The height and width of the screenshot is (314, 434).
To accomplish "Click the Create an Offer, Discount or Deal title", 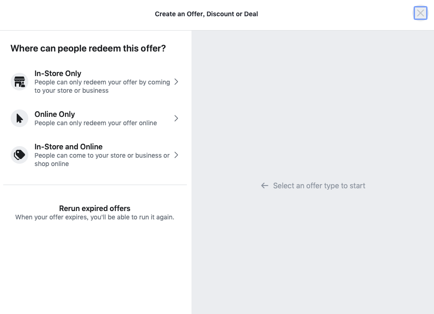I will 206,14.
